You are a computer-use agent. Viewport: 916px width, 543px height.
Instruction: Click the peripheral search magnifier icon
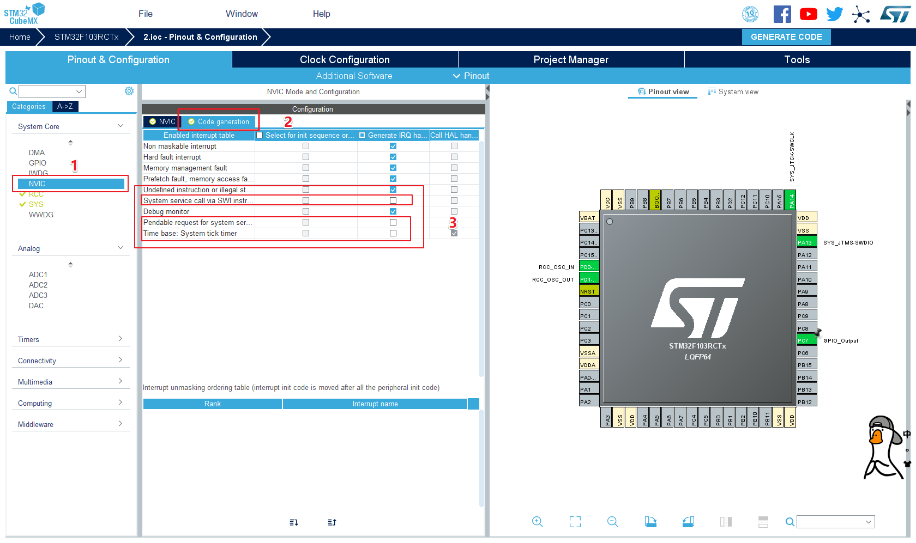point(13,91)
